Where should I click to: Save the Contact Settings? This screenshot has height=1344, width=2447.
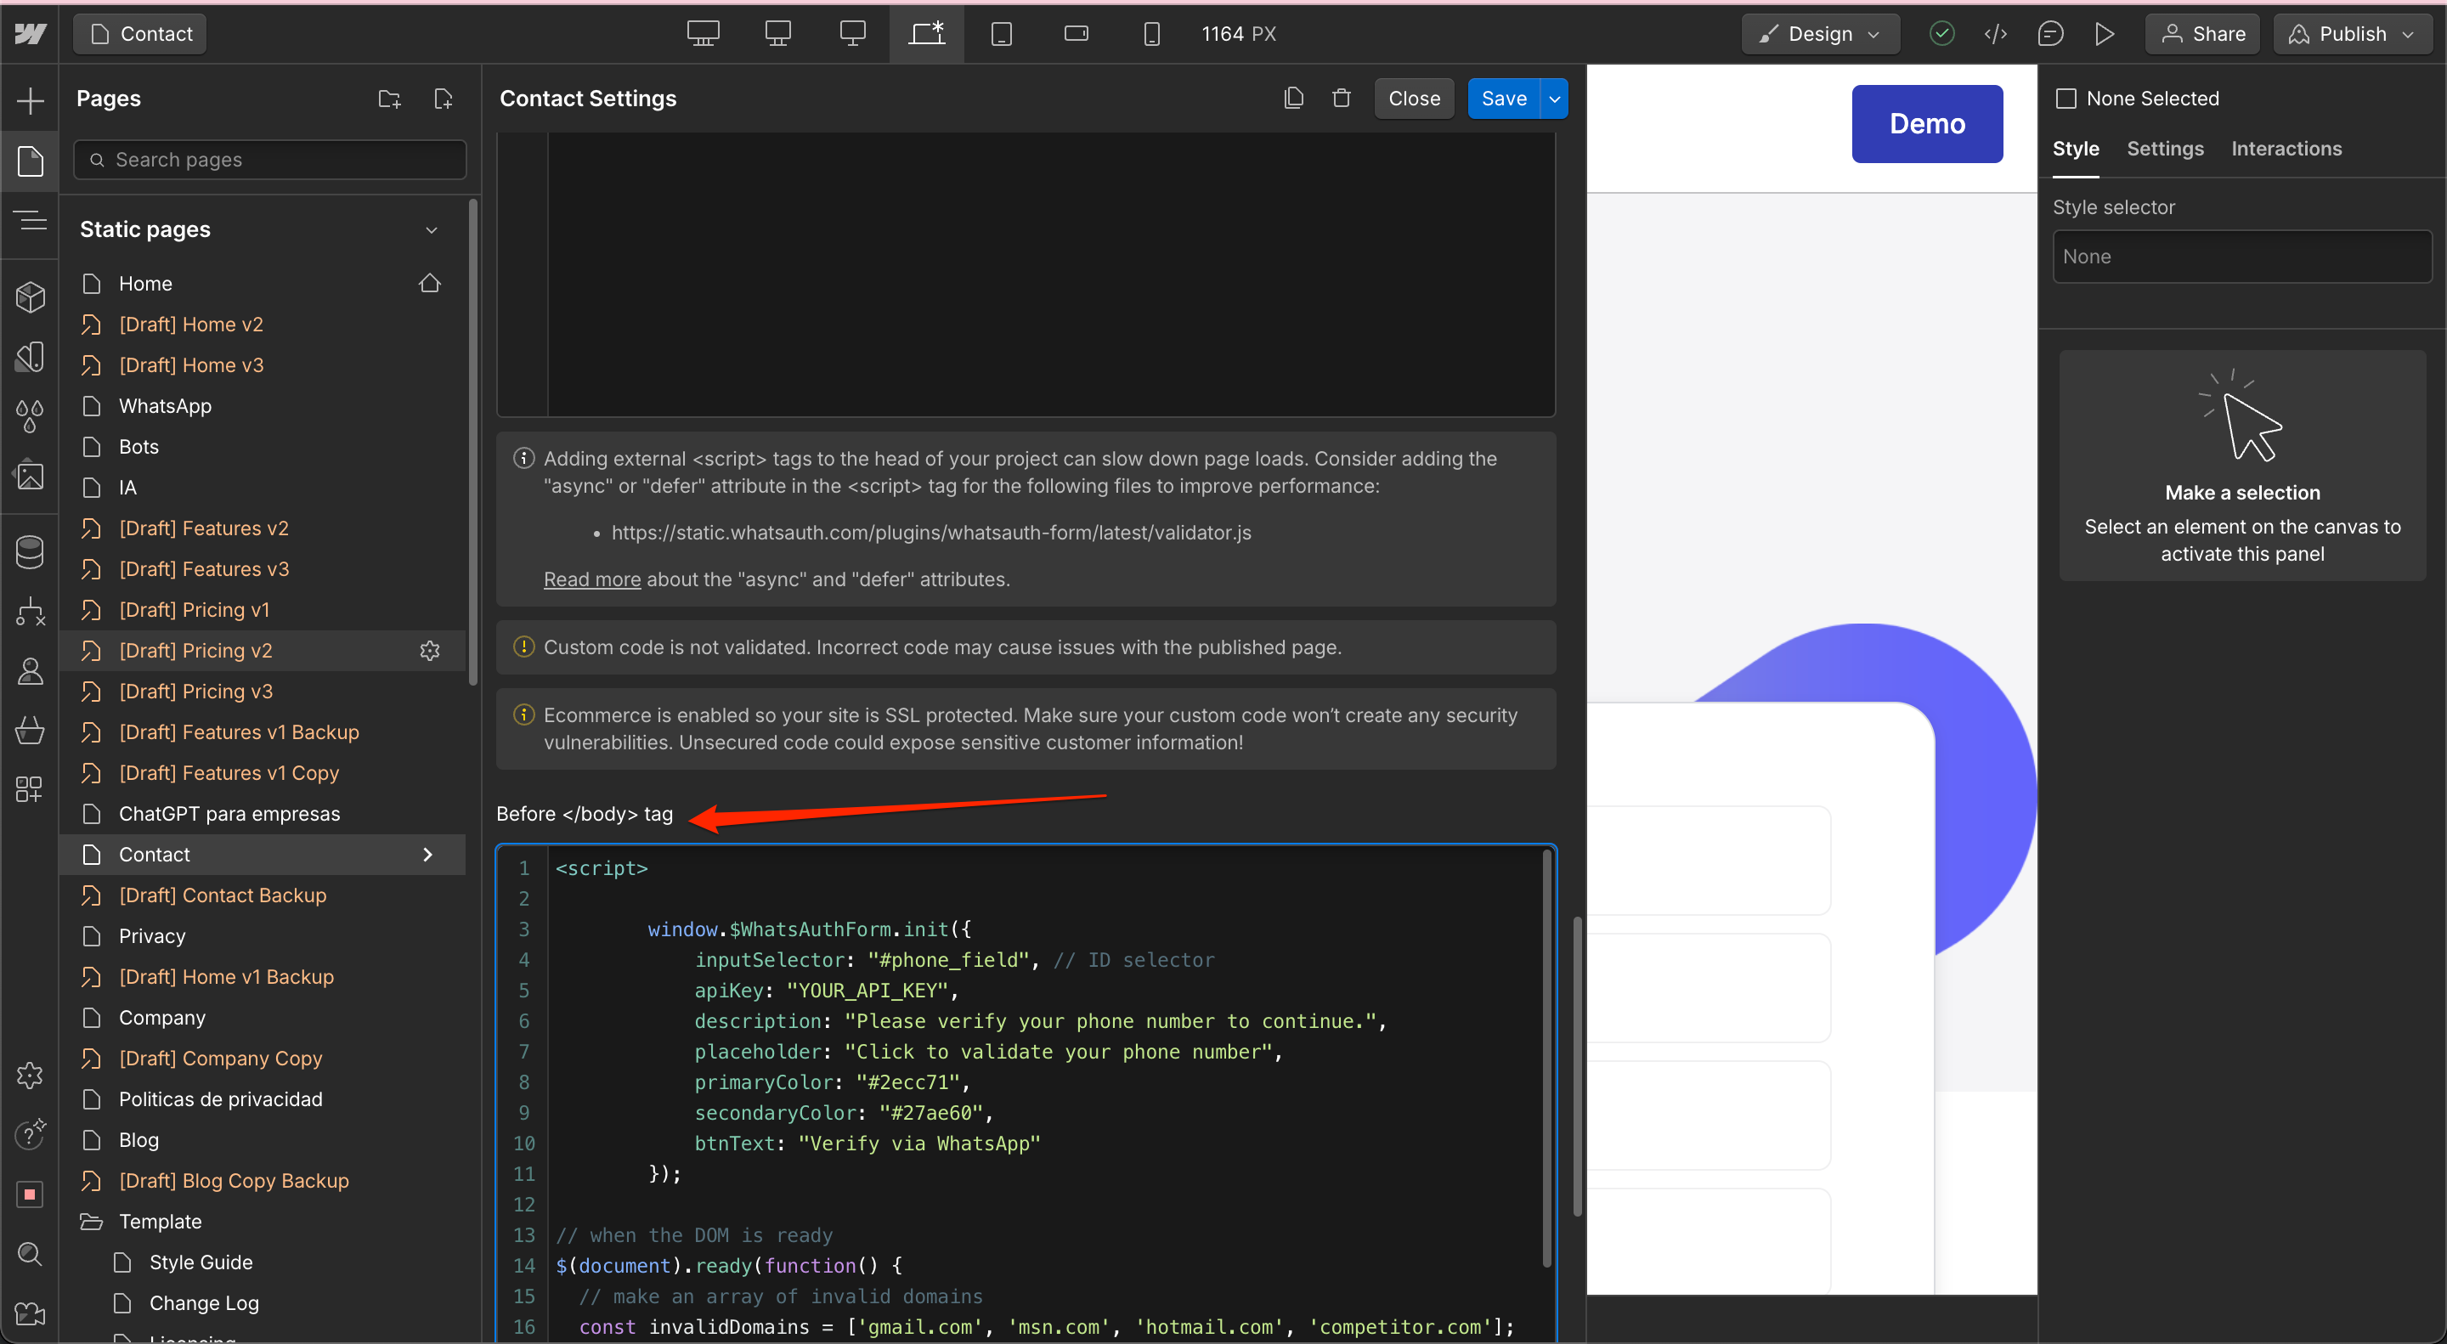1504,99
